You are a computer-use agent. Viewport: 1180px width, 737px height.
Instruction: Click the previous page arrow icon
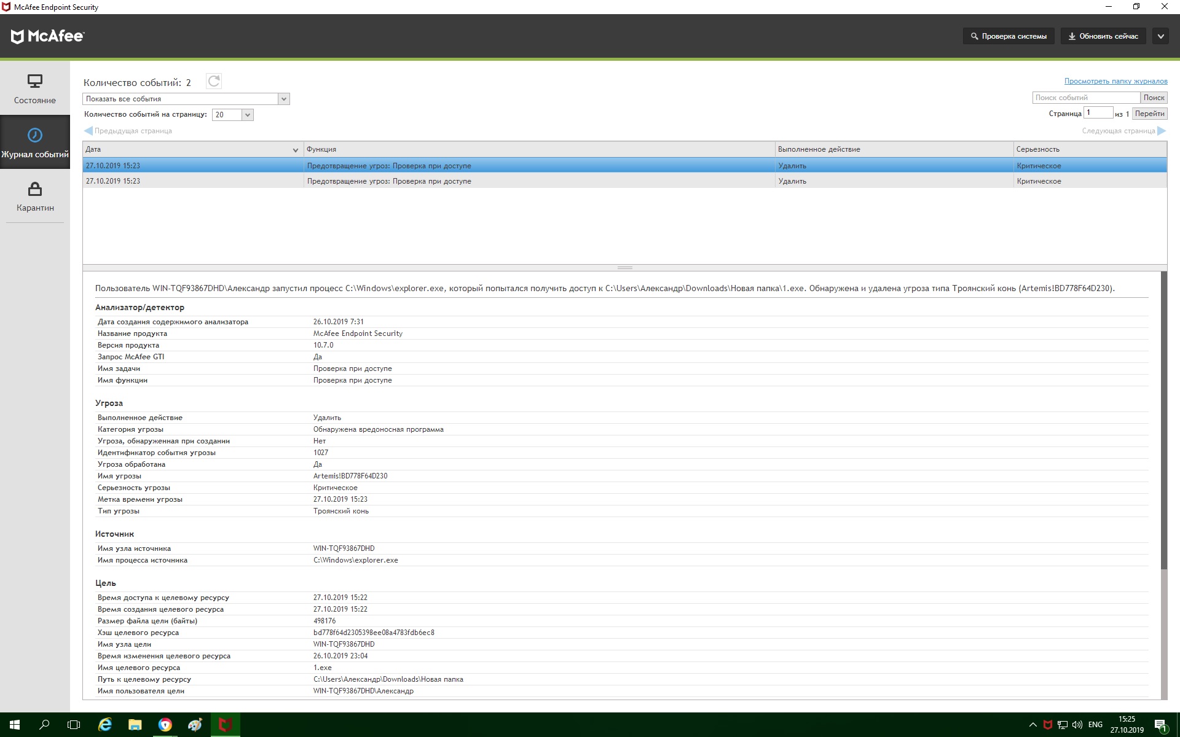tap(88, 131)
